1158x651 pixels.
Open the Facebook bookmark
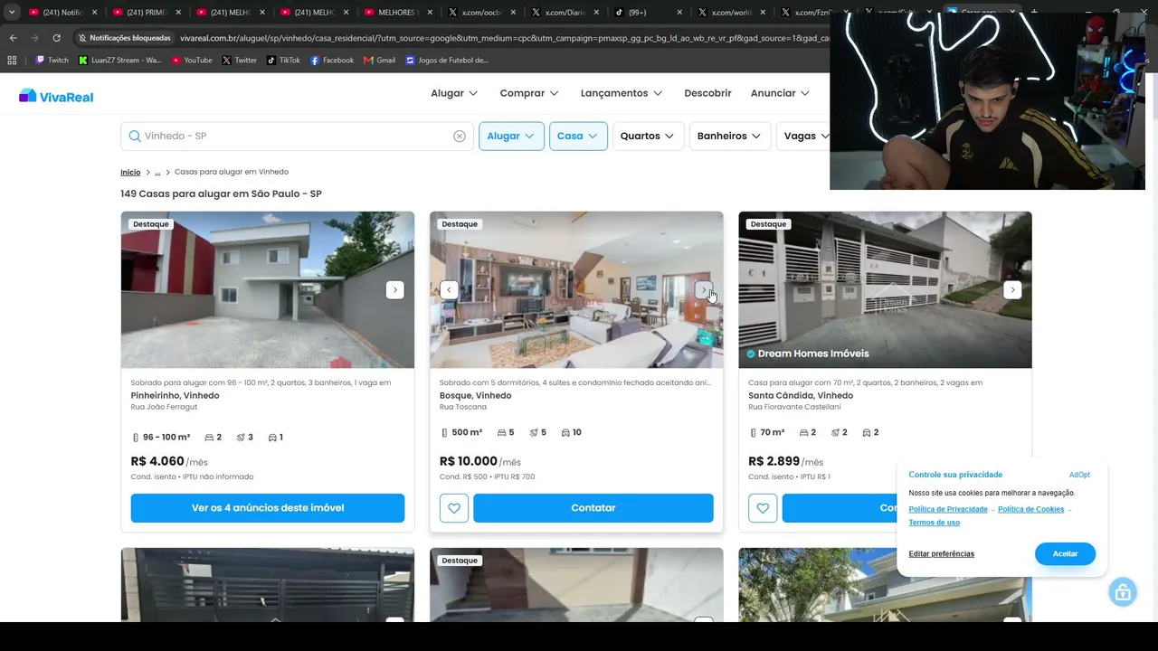(332, 61)
